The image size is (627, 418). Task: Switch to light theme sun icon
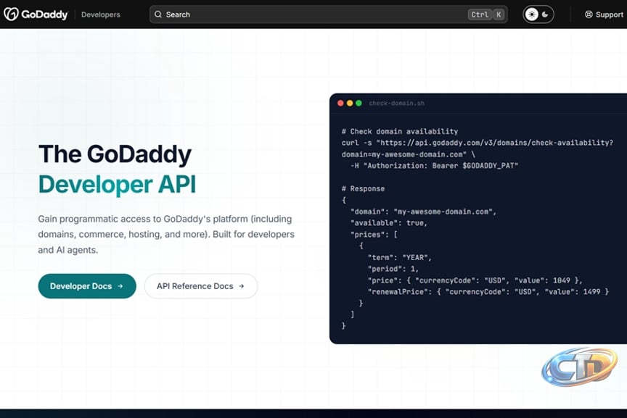[x=531, y=14]
